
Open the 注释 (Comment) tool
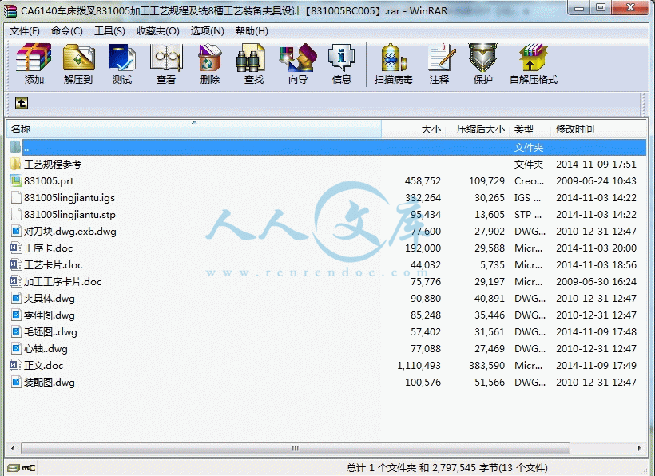tap(439, 63)
